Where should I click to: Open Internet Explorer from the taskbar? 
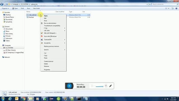10,99
